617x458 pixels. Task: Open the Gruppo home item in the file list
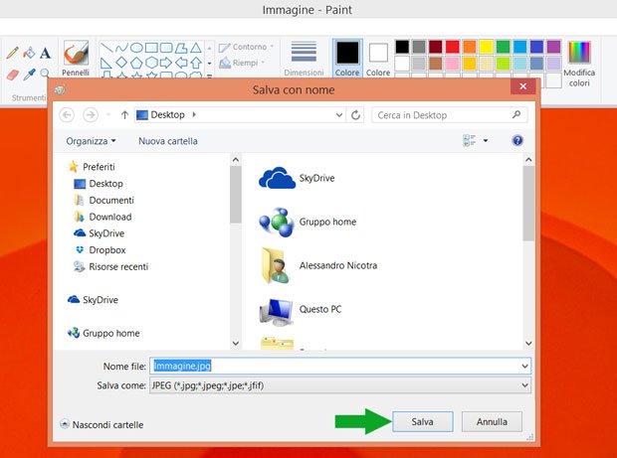click(308, 222)
